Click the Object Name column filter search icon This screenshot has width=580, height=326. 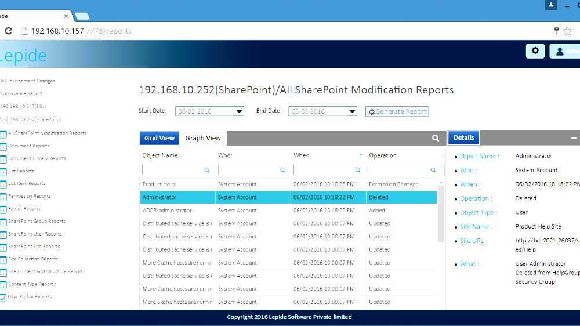coord(207,170)
